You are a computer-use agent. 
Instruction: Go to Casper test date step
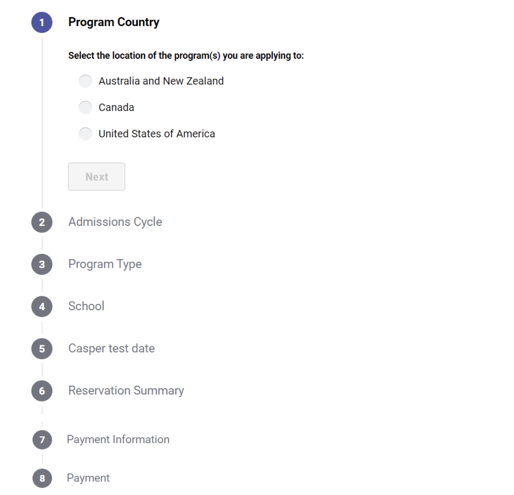pos(111,349)
